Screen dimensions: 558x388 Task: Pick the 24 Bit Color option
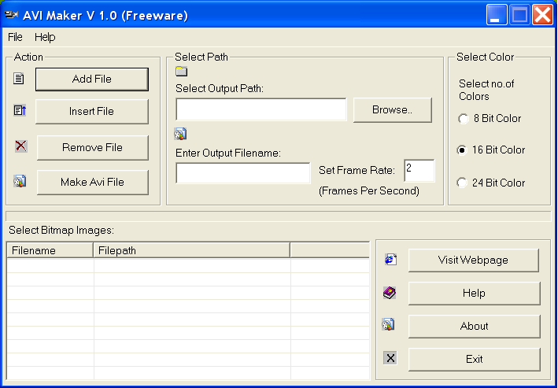click(462, 183)
